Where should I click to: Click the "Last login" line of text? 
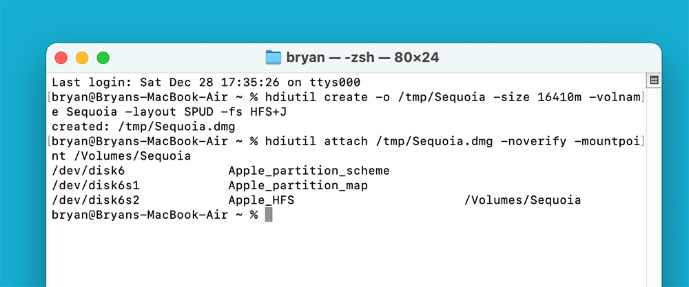[205, 82]
